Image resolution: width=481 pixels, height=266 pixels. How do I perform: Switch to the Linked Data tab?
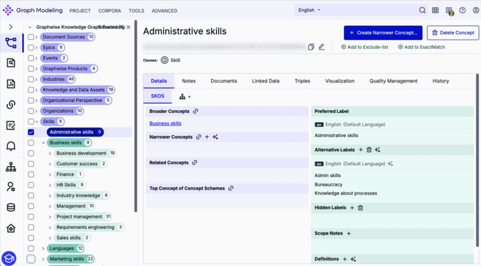tap(266, 81)
